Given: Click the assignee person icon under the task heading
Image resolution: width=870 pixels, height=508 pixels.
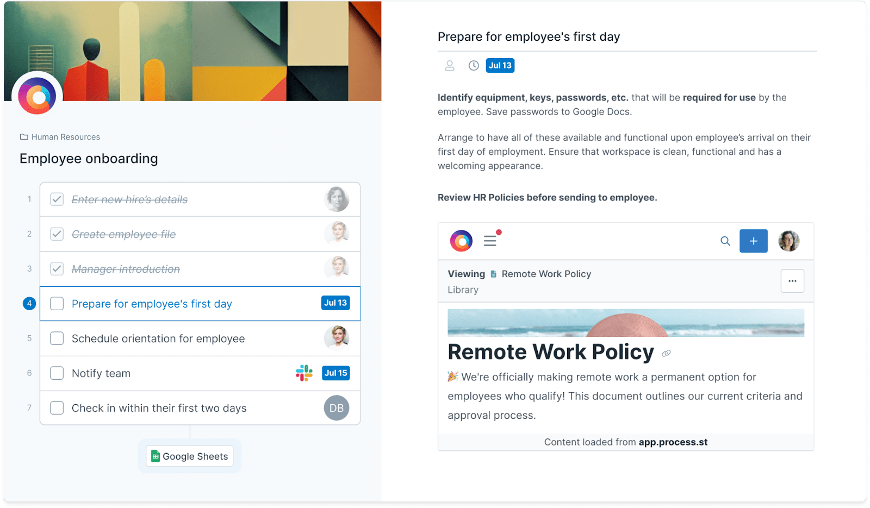Looking at the screenshot, I should (x=450, y=65).
